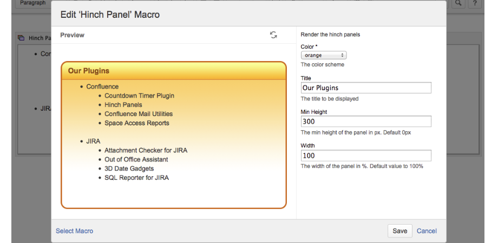Click 'JIRA' parent list item in preview
The width and height of the screenshot is (498, 243).
[x=93, y=141]
